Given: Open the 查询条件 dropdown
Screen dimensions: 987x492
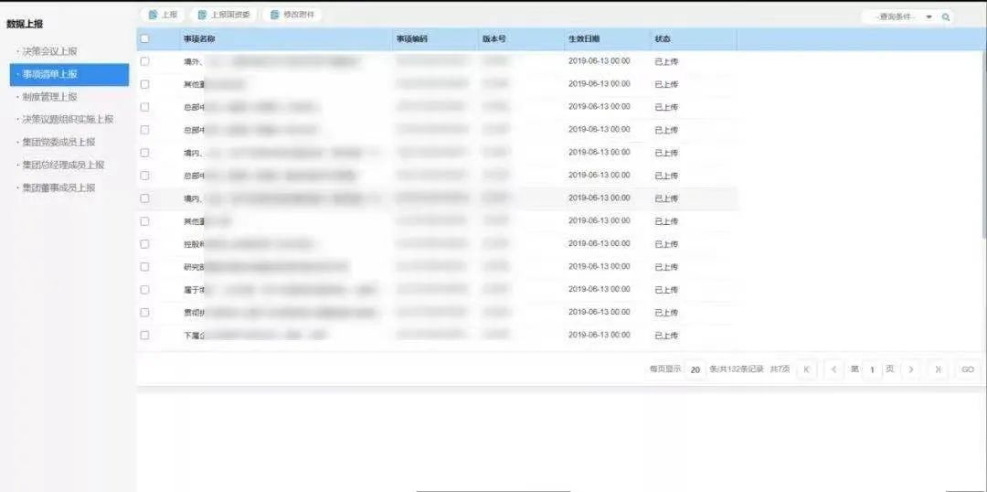Looking at the screenshot, I should click(929, 16).
